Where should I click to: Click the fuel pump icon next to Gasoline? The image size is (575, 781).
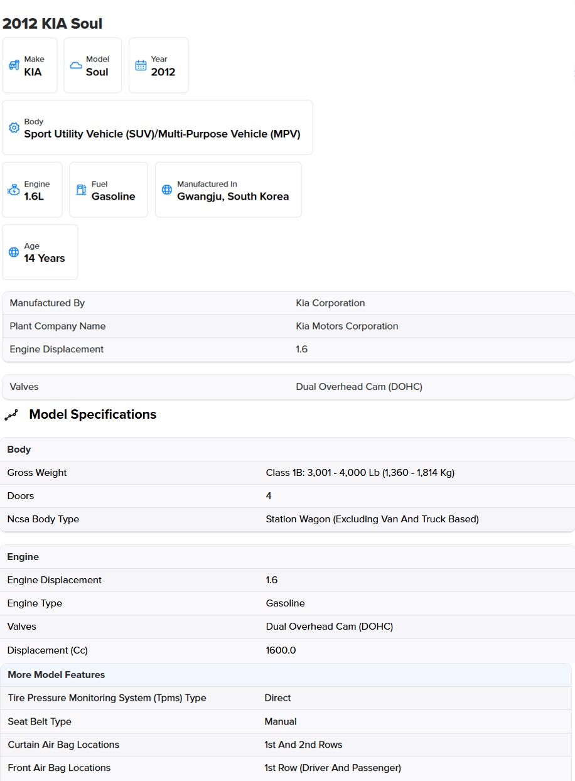pyautogui.click(x=81, y=190)
